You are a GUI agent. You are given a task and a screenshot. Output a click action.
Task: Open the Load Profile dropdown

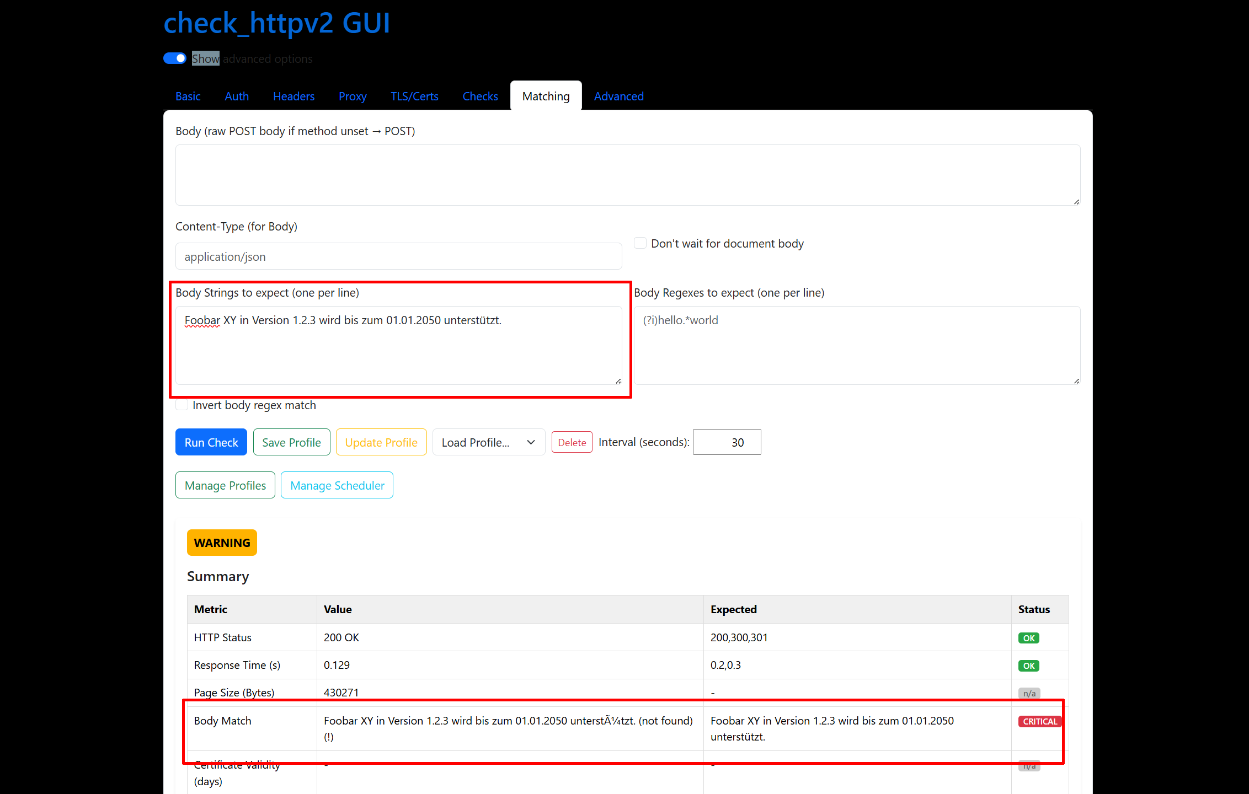[x=488, y=442]
